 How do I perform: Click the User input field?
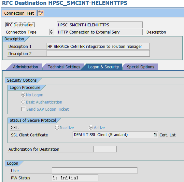pyautogui.click(x=94, y=171)
